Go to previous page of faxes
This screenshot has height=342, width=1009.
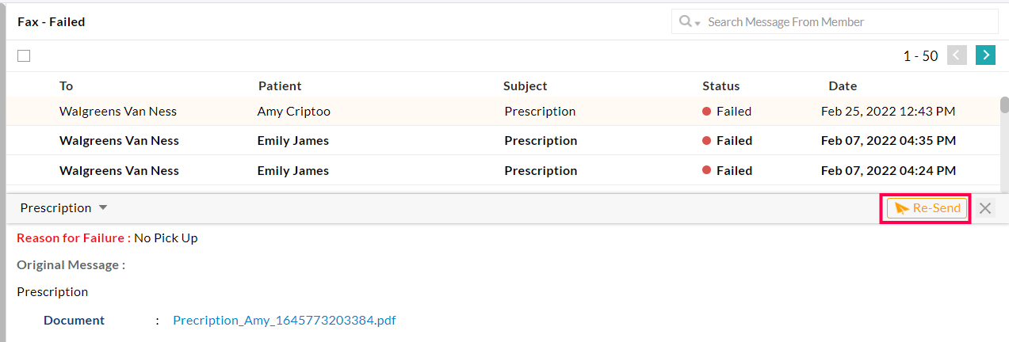coord(957,55)
